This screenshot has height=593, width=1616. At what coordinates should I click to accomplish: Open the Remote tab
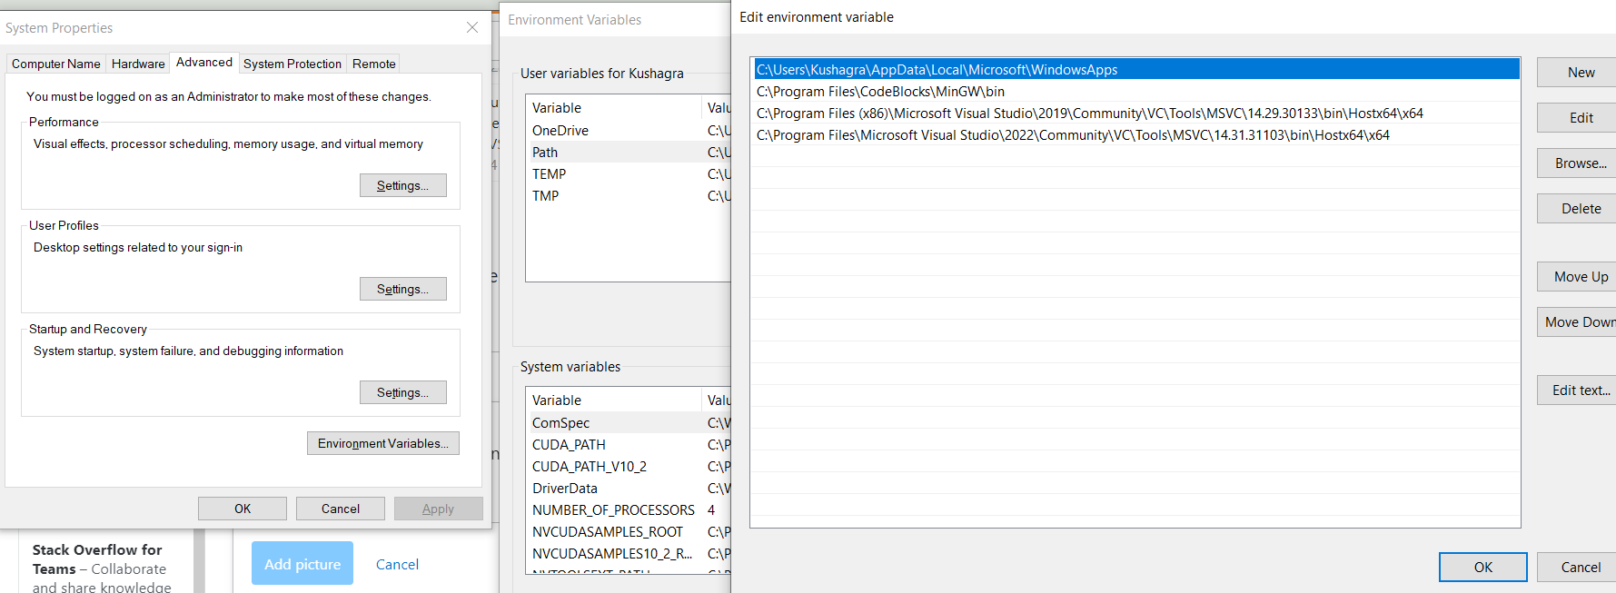(x=374, y=64)
